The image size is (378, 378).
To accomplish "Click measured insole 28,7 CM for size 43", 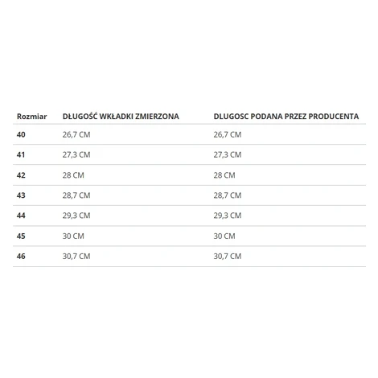I will pyautogui.click(x=76, y=195).
